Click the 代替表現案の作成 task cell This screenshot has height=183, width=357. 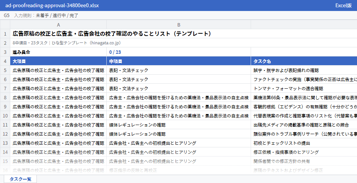click(x=304, y=116)
